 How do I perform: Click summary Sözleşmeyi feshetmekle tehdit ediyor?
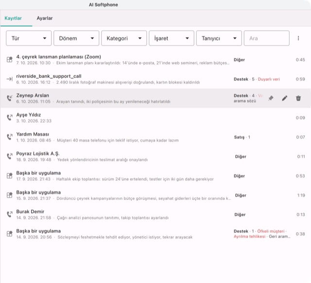coord(125,237)
